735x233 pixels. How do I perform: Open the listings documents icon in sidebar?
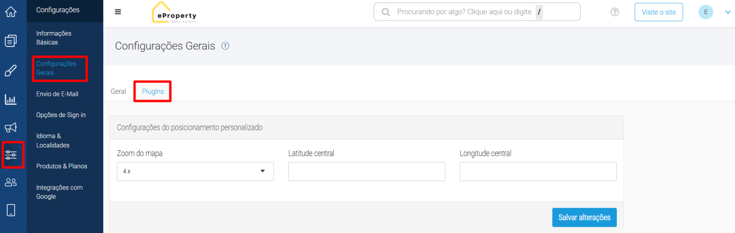pyautogui.click(x=11, y=40)
